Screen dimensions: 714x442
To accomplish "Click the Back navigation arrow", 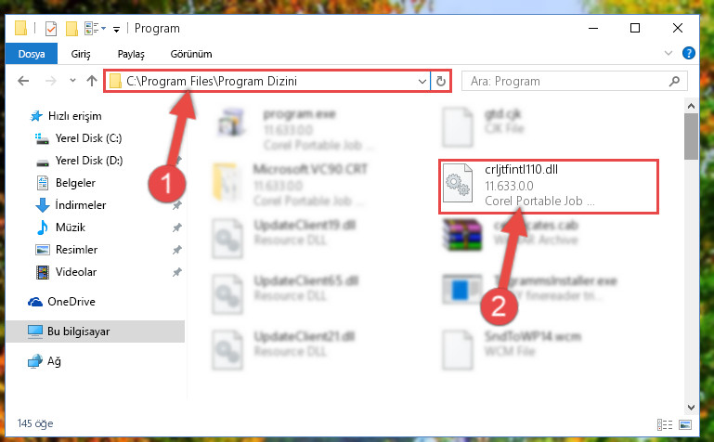I will (23, 81).
